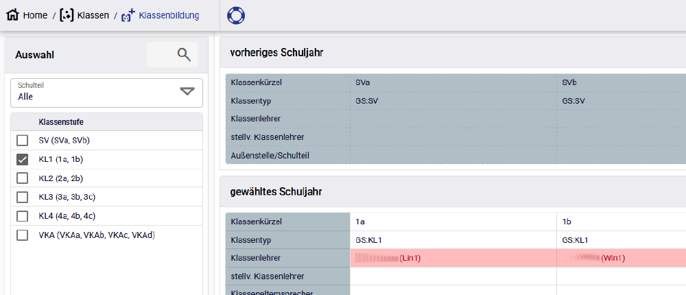Click the Home house icon
Viewport: 686px width, 295px height.
[x=12, y=15]
